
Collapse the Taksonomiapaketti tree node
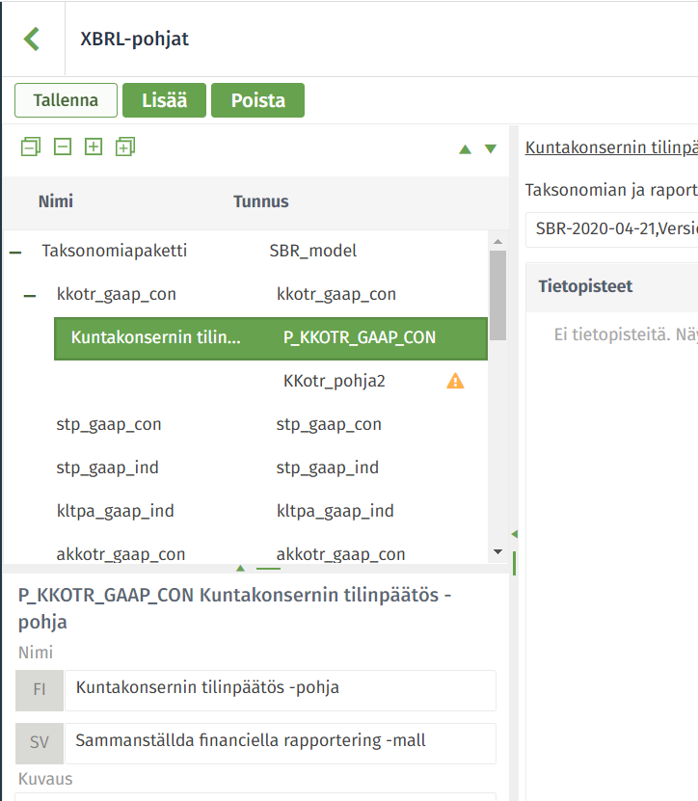tap(15, 252)
